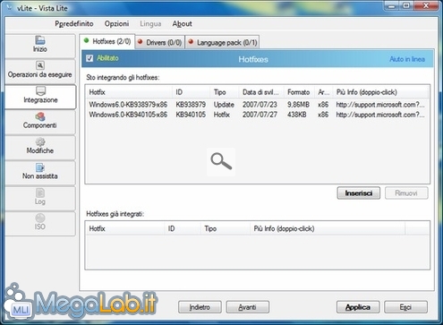This screenshot has height=325, width=443.
Task: Click the Ar... column header
Action: pos(324,92)
